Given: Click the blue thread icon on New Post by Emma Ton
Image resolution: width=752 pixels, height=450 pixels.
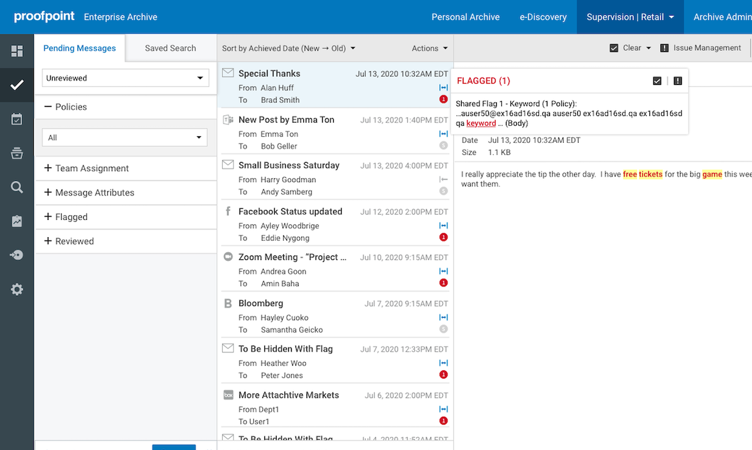Looking at the screenshot, I should click(443, 134).
